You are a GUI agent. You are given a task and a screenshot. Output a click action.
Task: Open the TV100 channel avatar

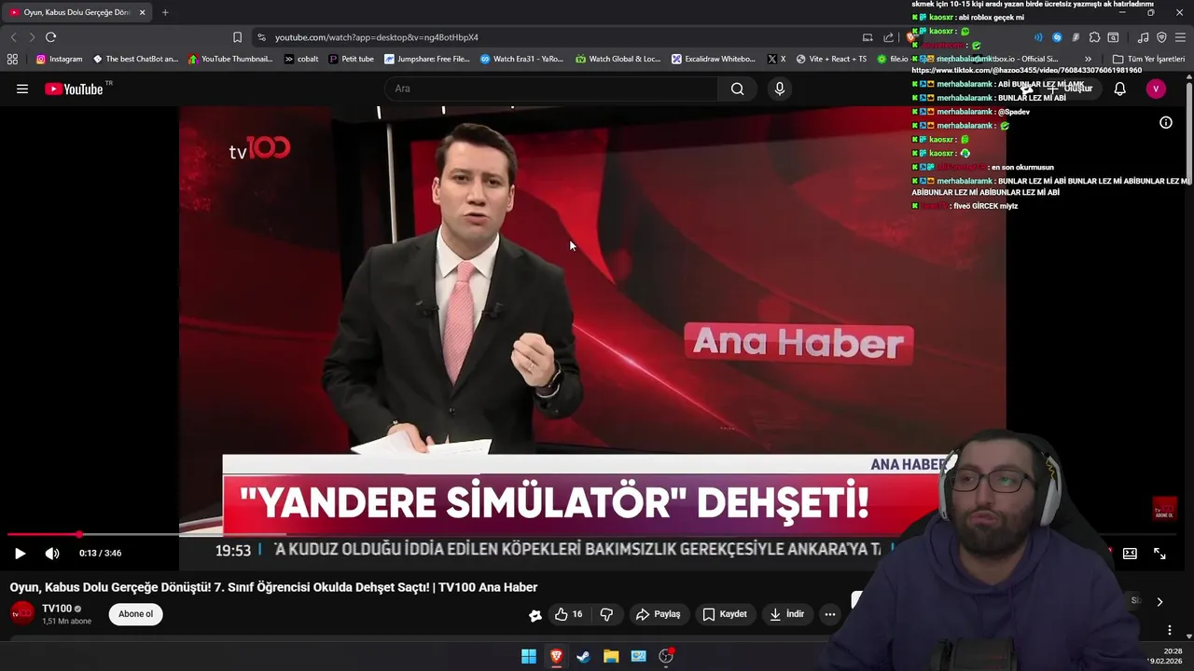[22, 613]
